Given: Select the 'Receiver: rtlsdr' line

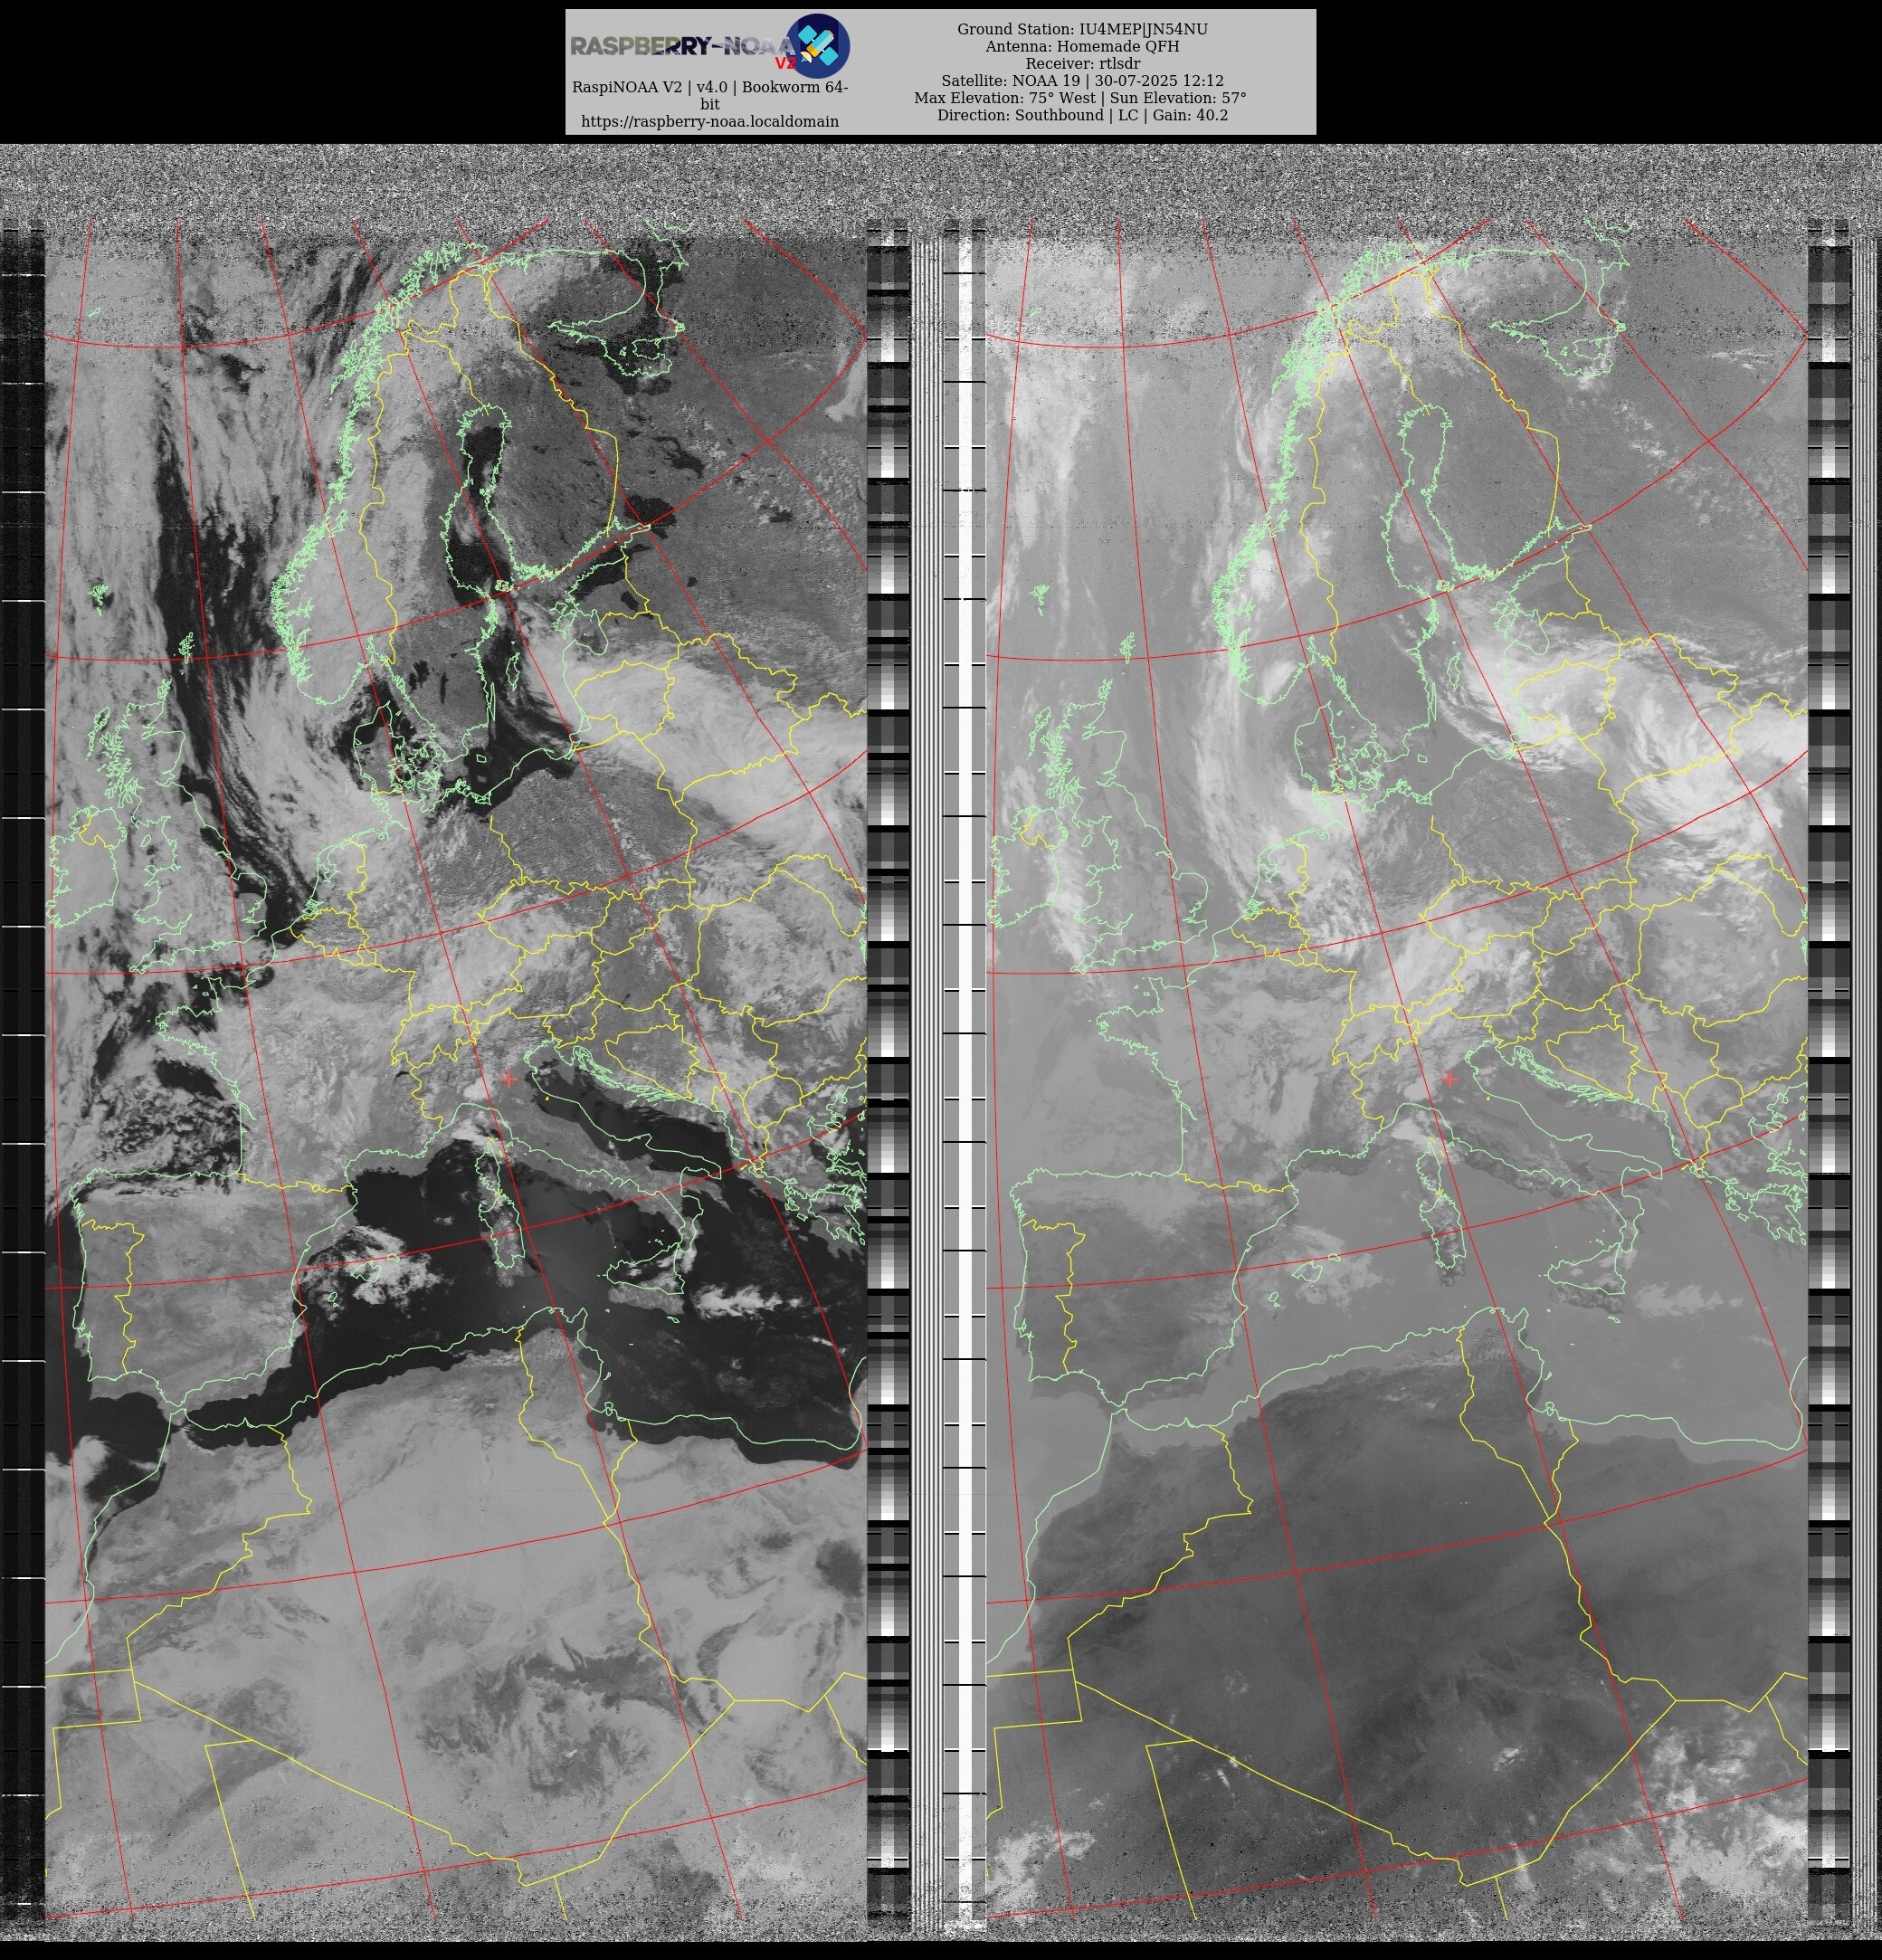Looking at the screenshot, I should click(1082, 63).
